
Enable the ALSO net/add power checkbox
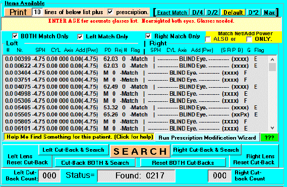pyautogui.click(x=208, y=39)
